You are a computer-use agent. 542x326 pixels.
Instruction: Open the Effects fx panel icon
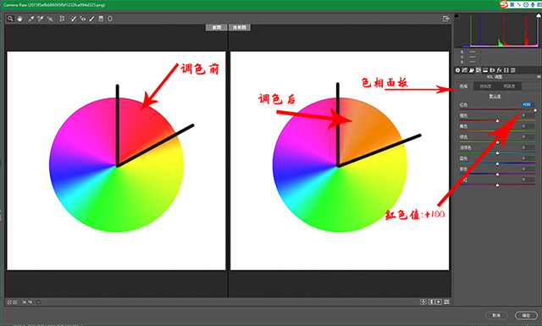499,70
